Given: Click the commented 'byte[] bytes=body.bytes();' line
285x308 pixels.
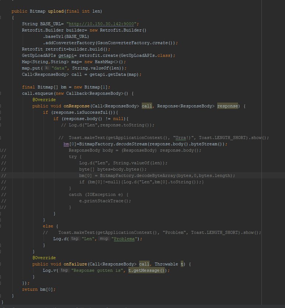Looking at the screenshot, I should click(113, 169).
